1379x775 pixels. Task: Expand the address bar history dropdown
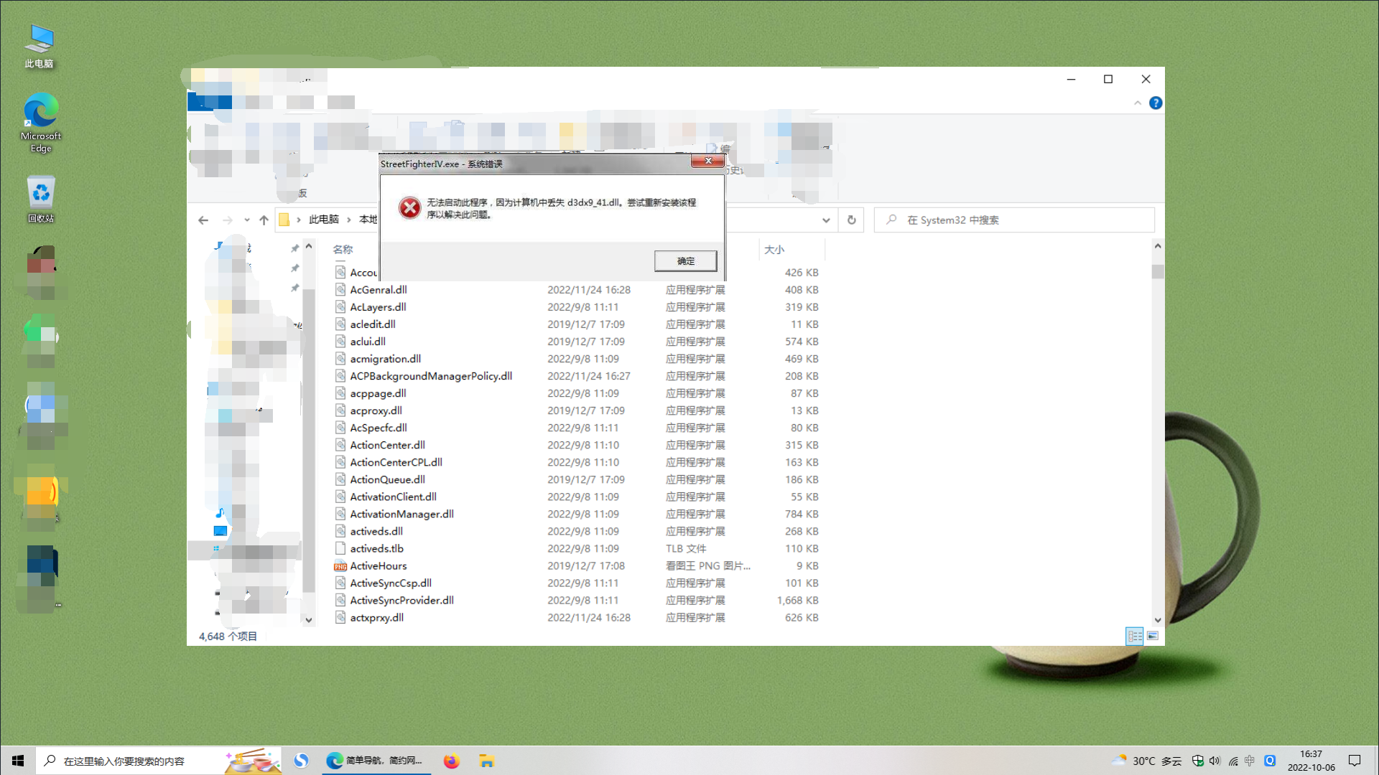click(826, 220)
